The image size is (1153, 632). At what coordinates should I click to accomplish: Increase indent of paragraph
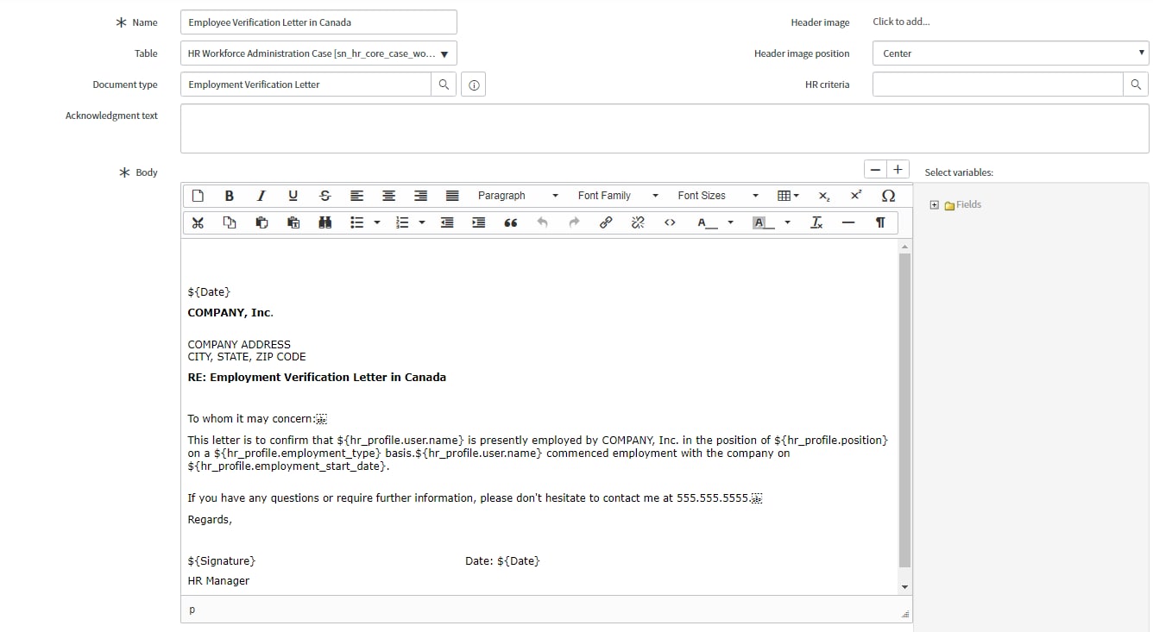coord(479,222)
